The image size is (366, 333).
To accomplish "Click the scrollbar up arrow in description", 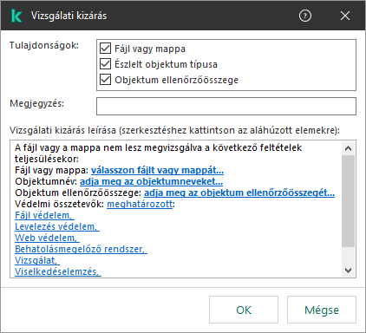I will pyautogui.click(x=349, y=148).
